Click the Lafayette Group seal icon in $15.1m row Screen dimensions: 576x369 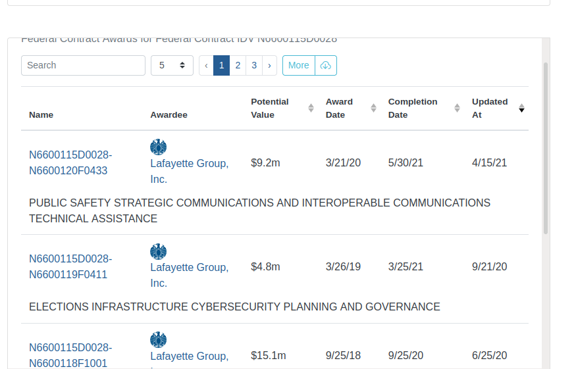(159, 339)
